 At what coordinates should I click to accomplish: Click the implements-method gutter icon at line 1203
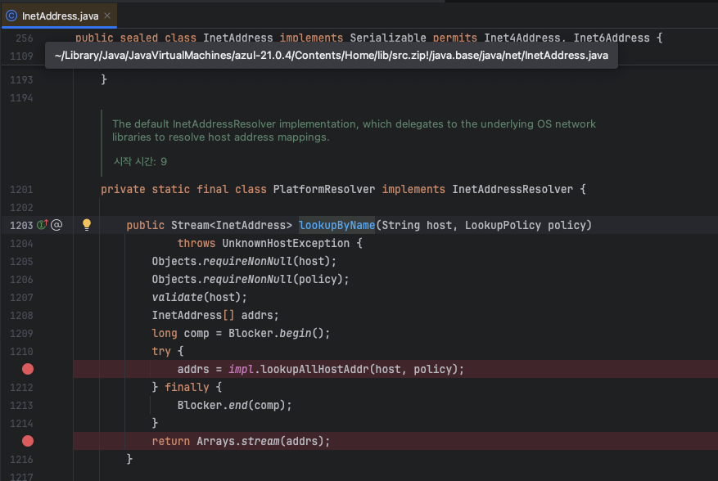pos(42,225)
